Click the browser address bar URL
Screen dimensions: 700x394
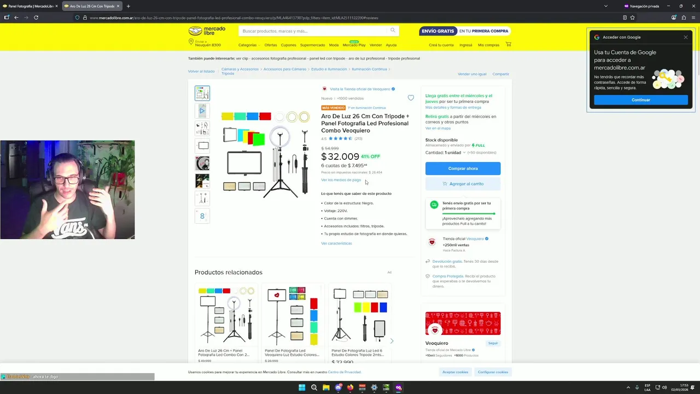(234, 18)
